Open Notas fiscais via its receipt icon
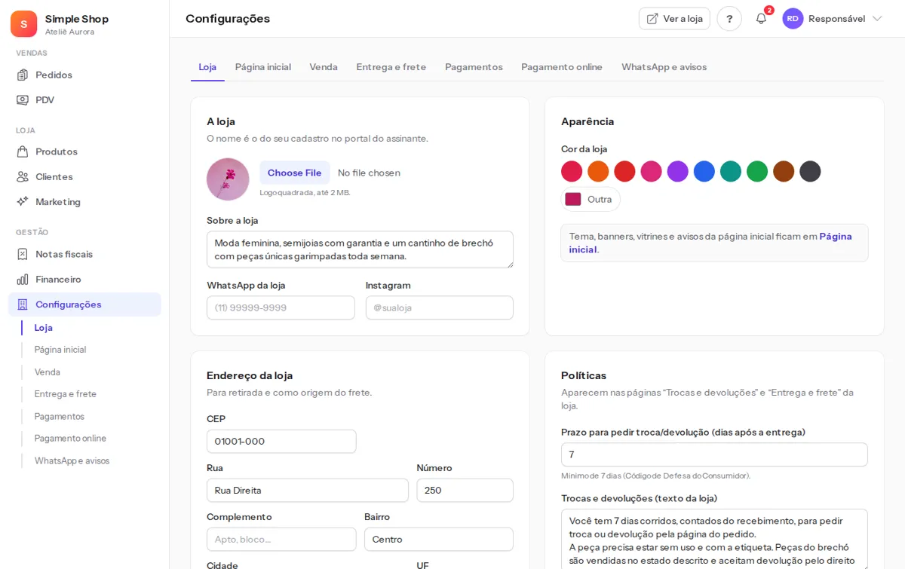 click(23, 254)
